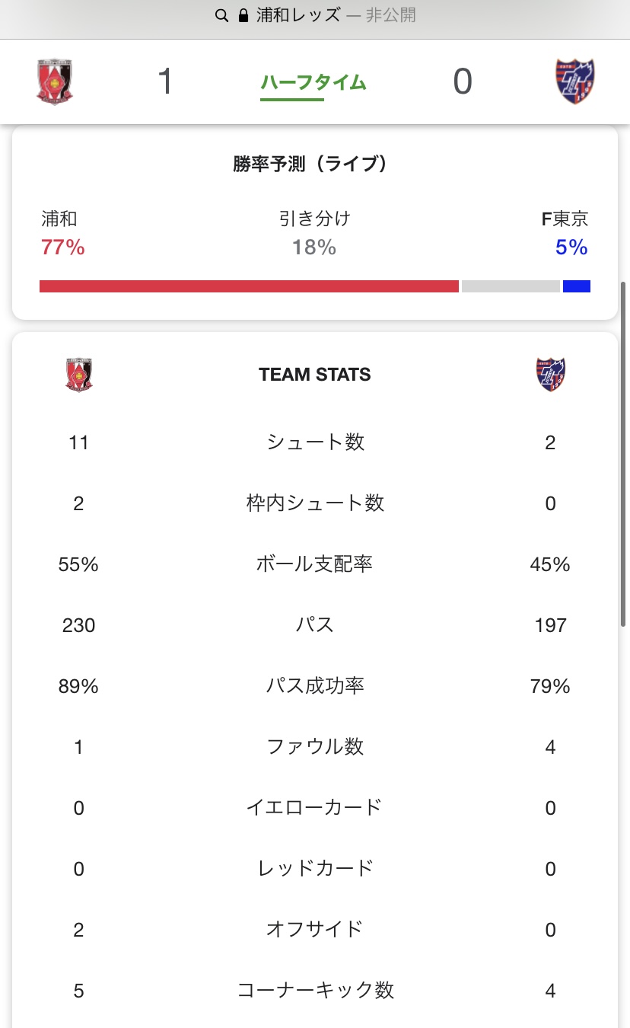Click the TEAM STATS heading
The width and height of the screenshot is (630, 1028).
[x=315, y=375]
